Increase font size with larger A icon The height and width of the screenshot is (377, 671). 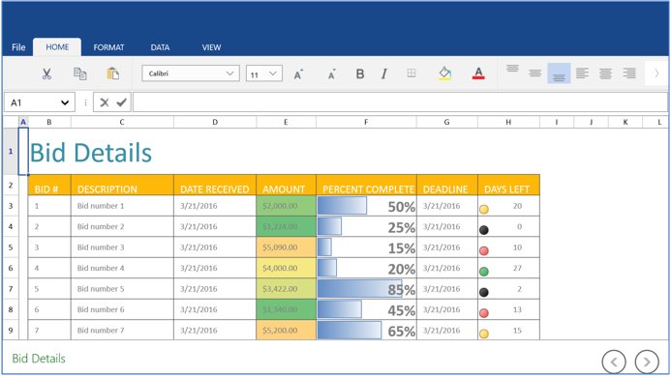pyautogui.click(x=298, y=73)
